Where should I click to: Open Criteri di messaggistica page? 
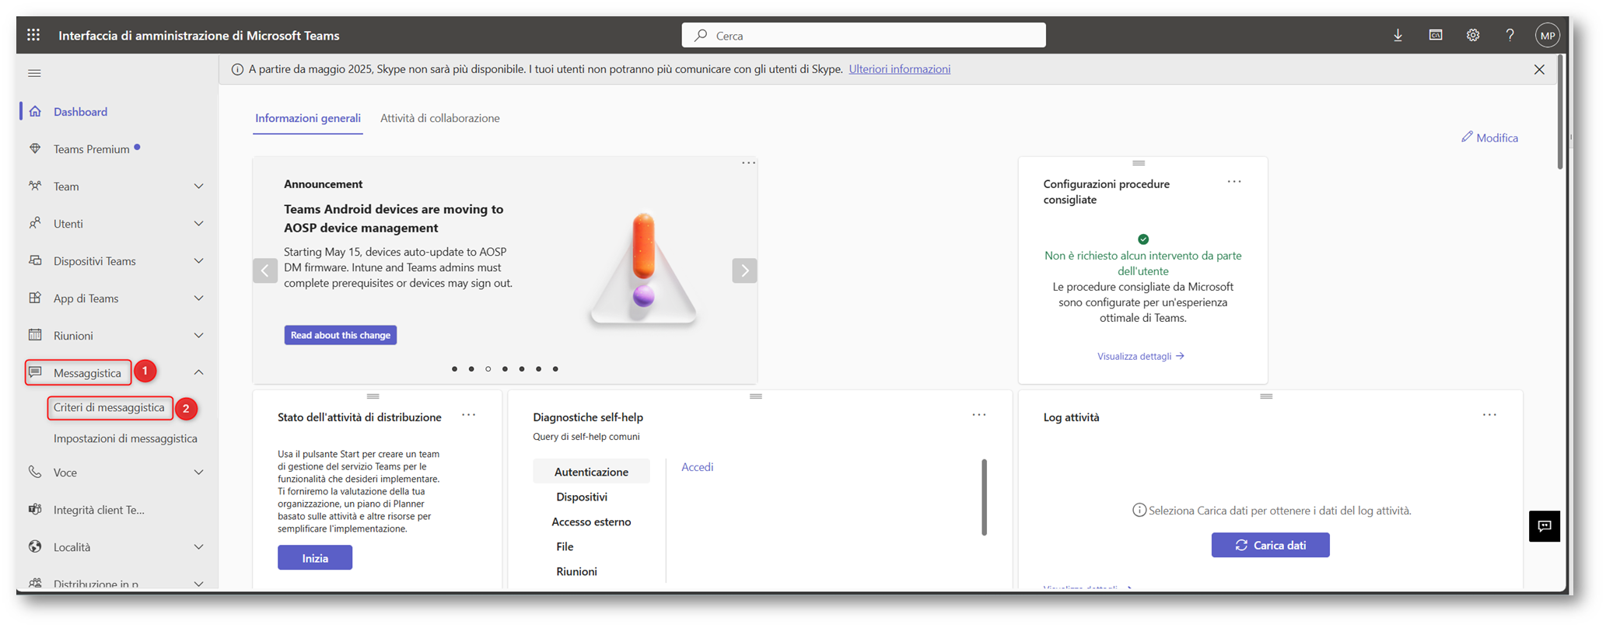[x=109, y=407]
